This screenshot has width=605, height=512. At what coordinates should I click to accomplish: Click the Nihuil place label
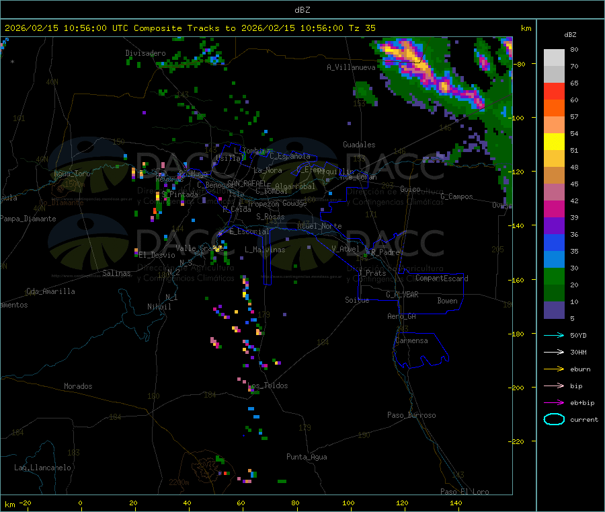click(x=159, y=307)
